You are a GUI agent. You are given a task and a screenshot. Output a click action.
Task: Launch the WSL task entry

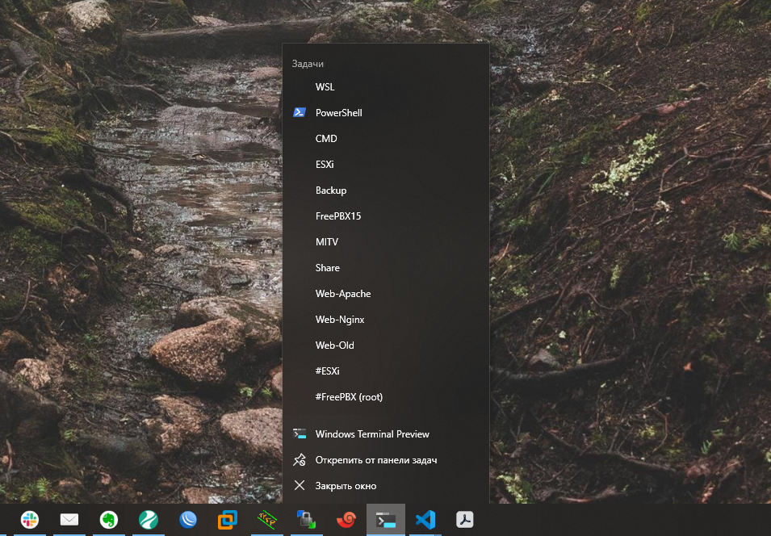pos(325,86)
